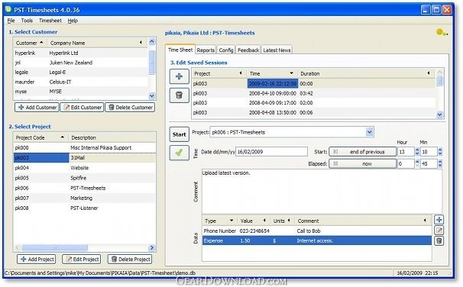Image resolution: width=463 pixels, height=287 pixels.
Task: Select the Expense Internet access row
Action: click(x=317, y=241)
